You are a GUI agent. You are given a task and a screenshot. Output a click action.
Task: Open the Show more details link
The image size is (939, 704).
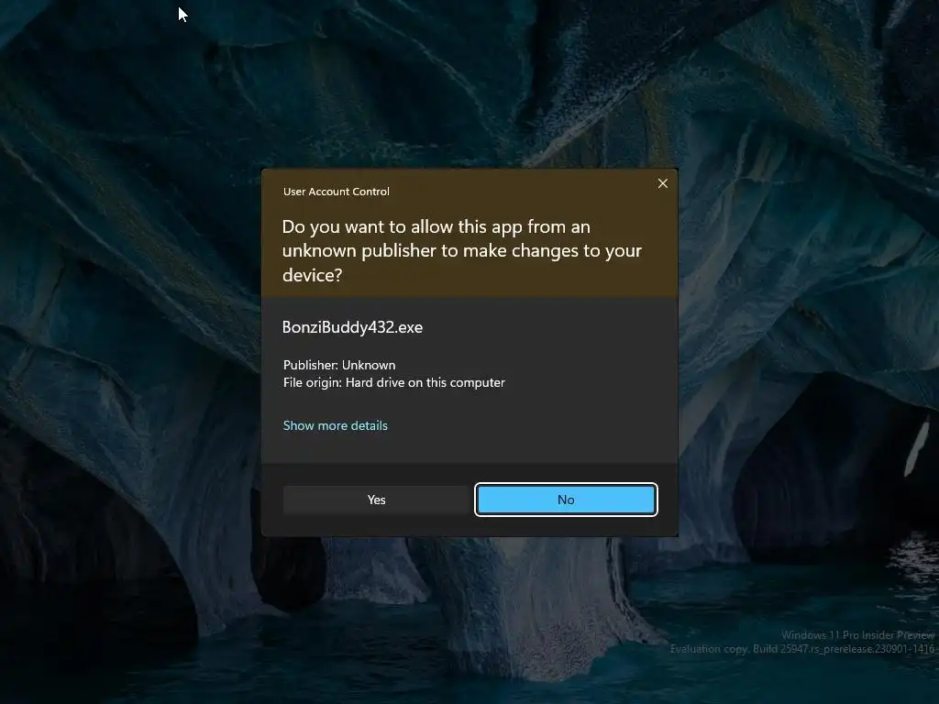(x=336, y=425)
